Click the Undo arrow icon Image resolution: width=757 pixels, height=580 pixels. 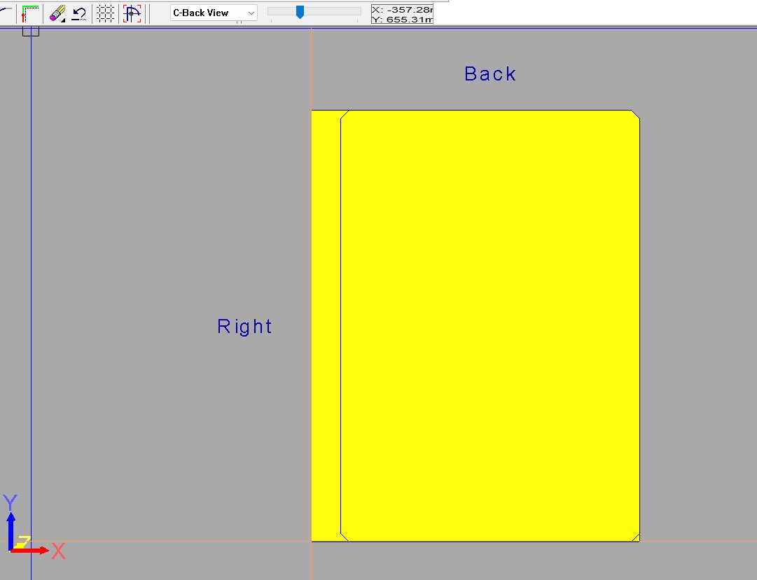[80, 13]
